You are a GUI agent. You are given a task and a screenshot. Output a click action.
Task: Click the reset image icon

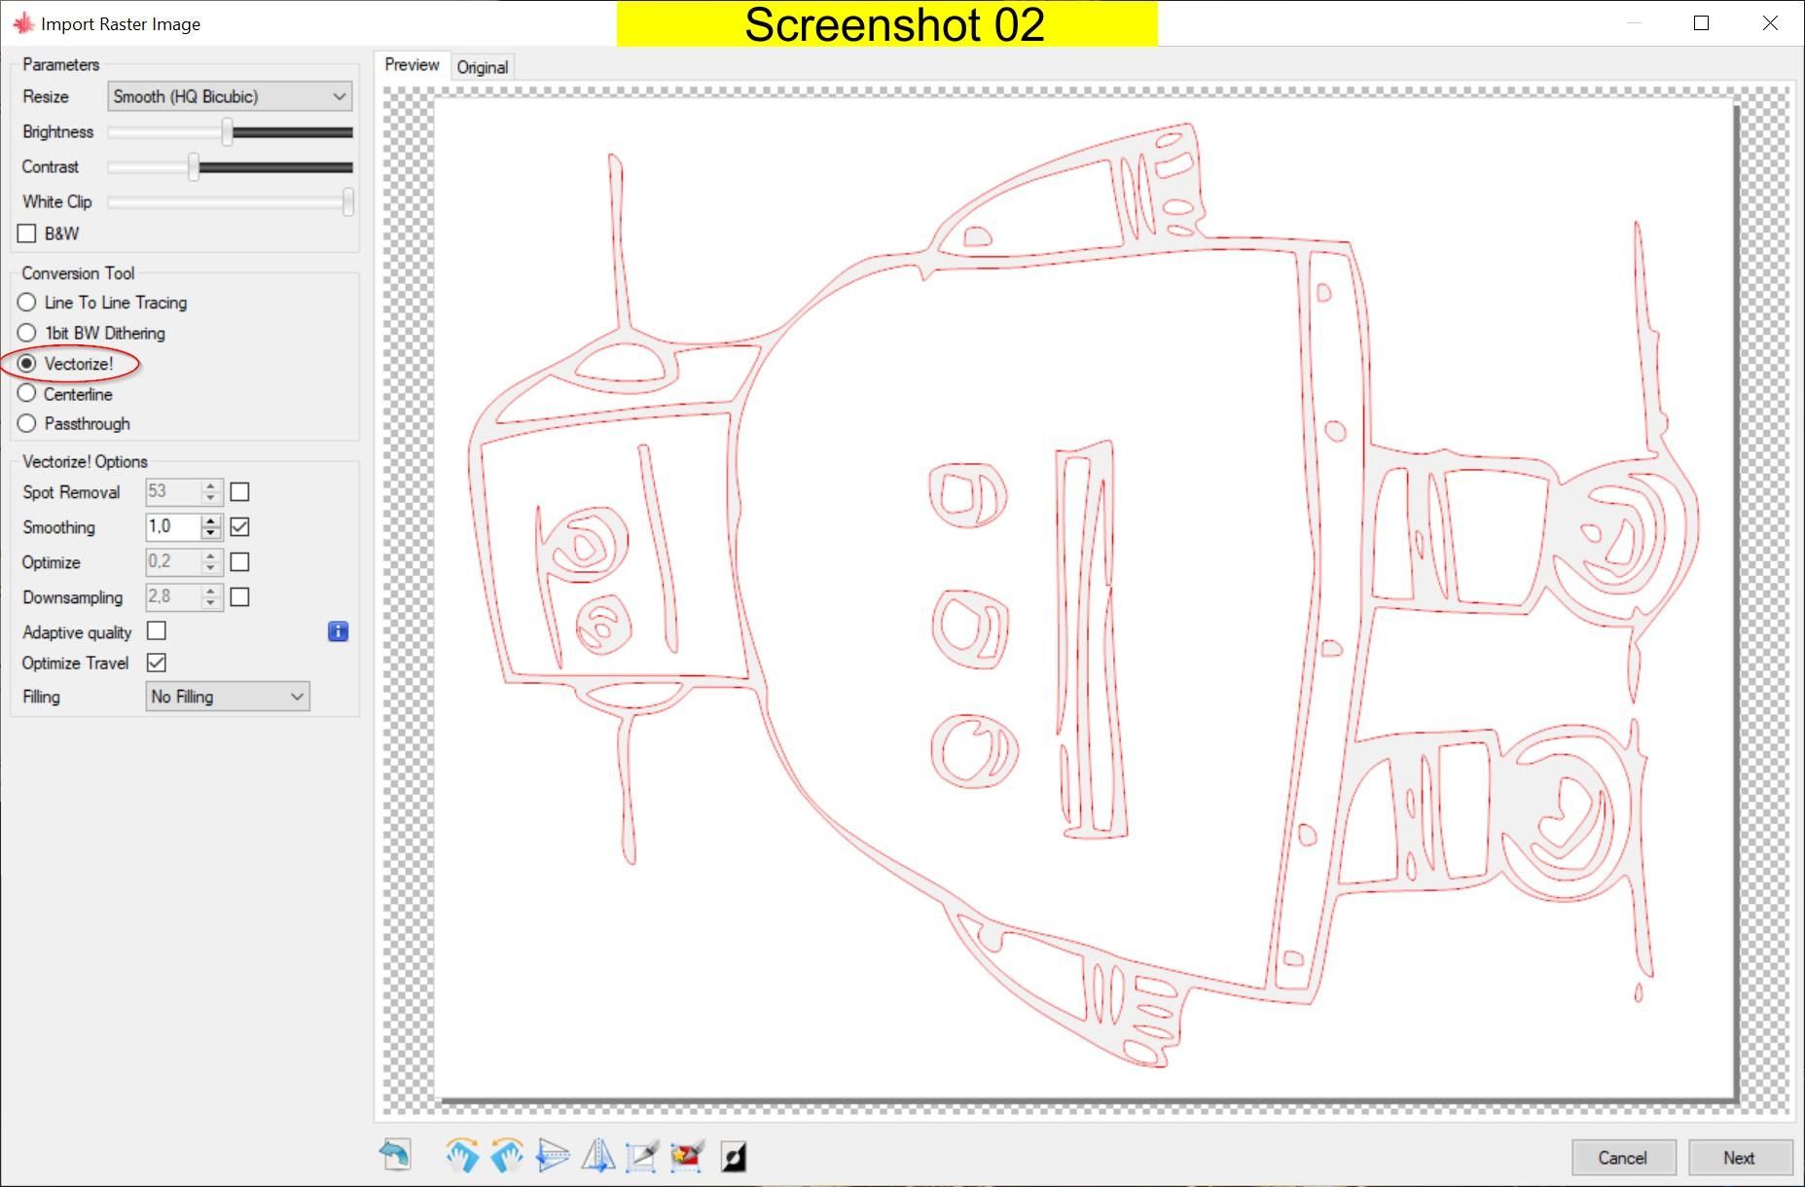click(394, 1156)
